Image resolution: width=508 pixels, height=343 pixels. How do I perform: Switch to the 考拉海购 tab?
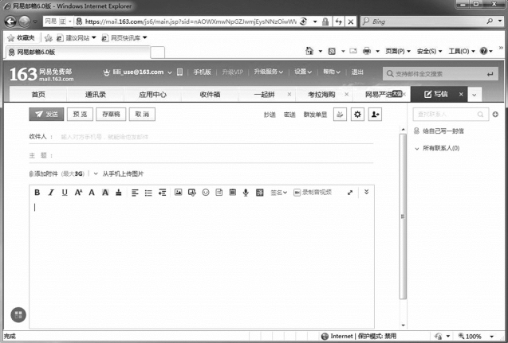pyautogui.click(x=321, y=95)
